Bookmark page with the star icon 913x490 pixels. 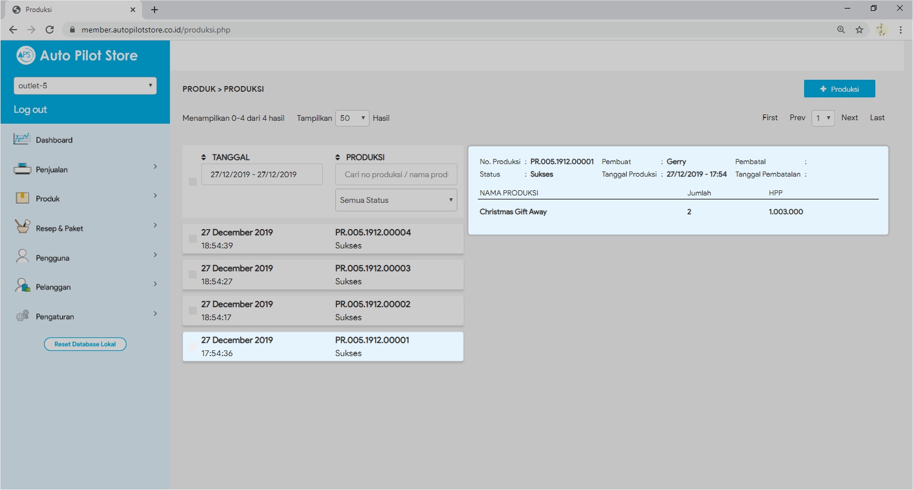click(x=859, y=30)
